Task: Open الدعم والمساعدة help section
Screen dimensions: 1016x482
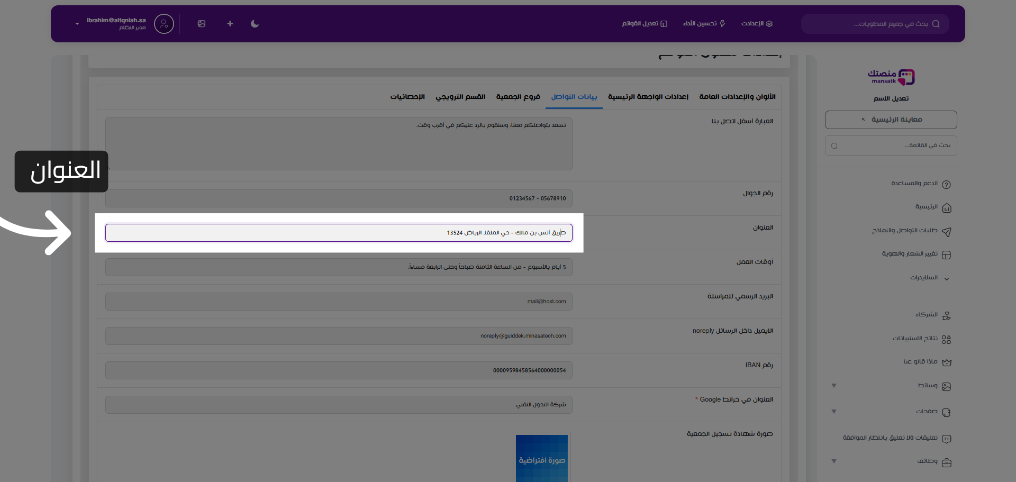Action: pyautogui.click(x=914, y=184)
